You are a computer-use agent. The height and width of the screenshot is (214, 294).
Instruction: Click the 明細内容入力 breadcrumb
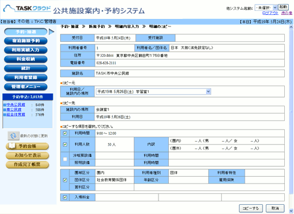click(x=127, y=26)
